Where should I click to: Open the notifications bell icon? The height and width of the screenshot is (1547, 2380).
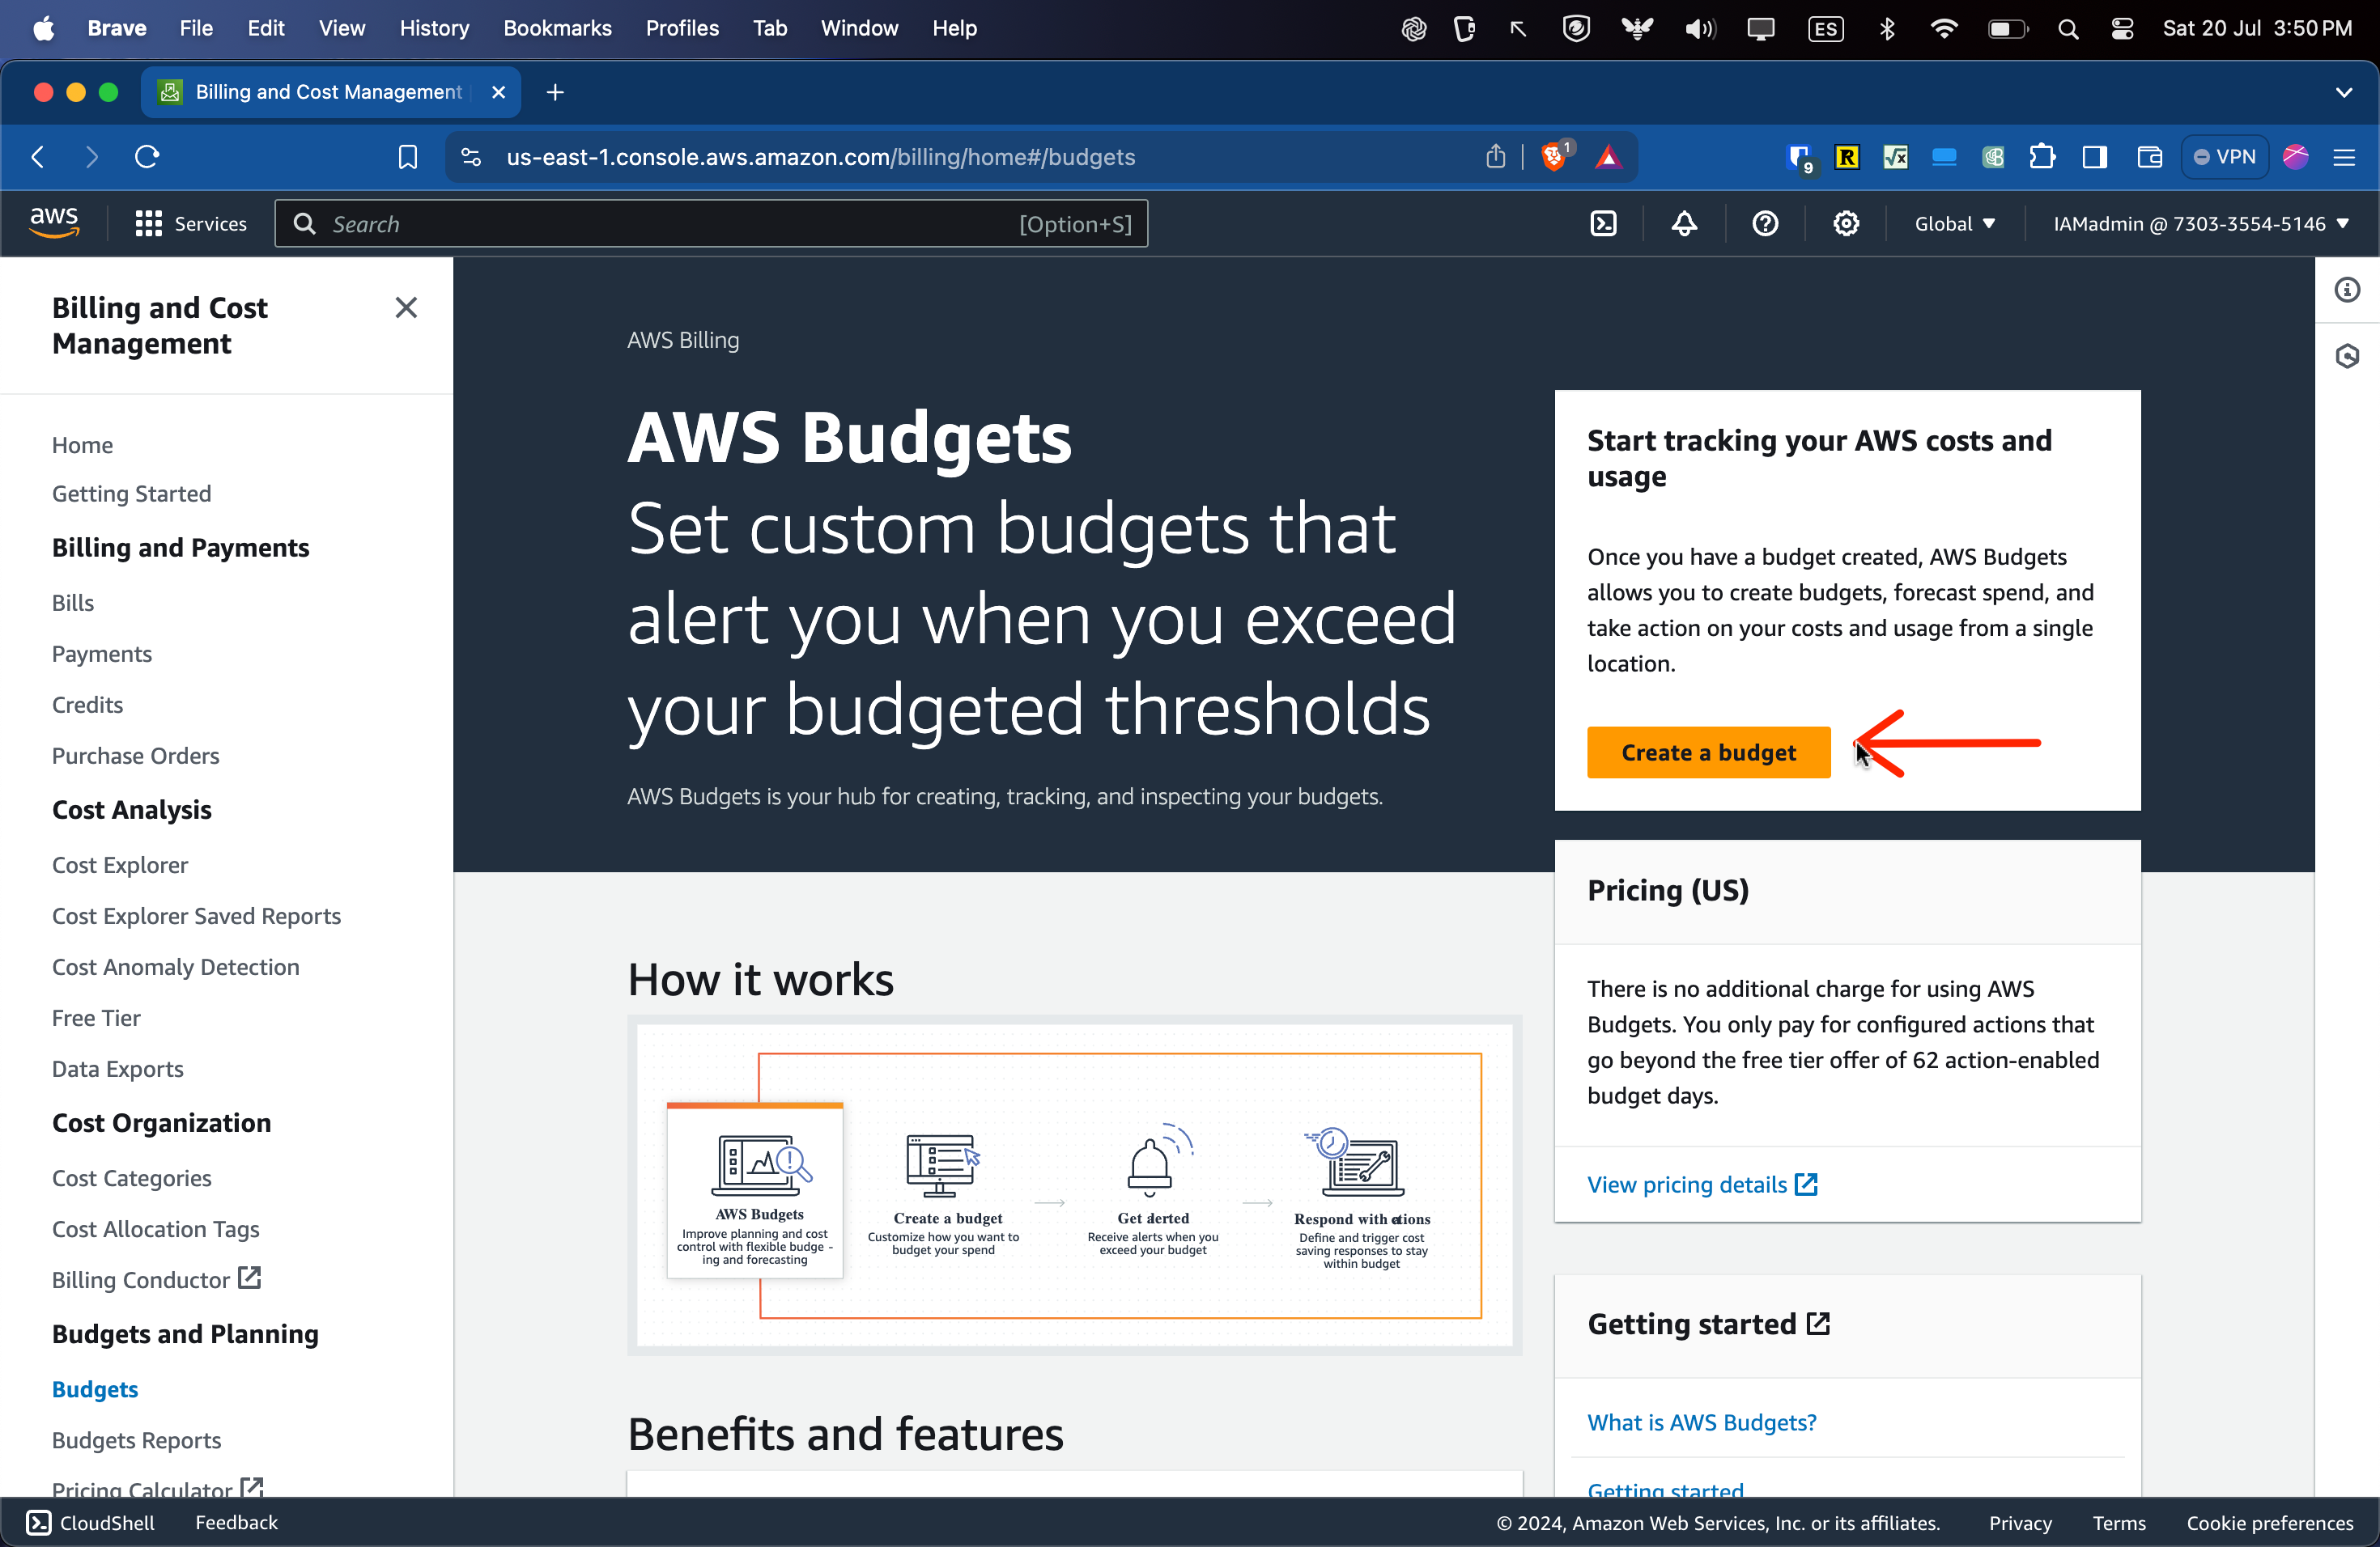1684,224
